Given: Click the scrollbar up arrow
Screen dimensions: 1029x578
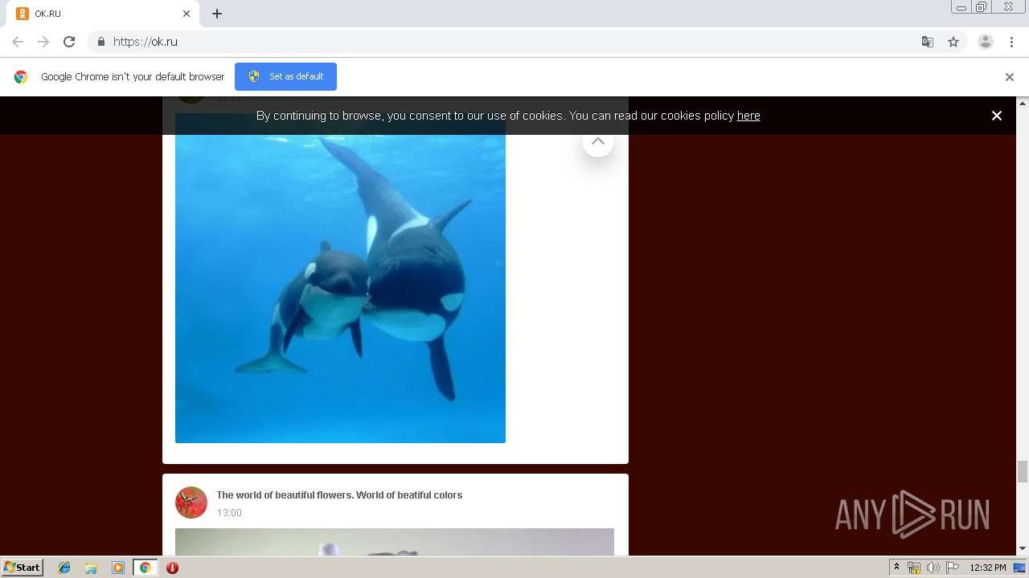Looking at the screenshot, I should point(1023,103).
